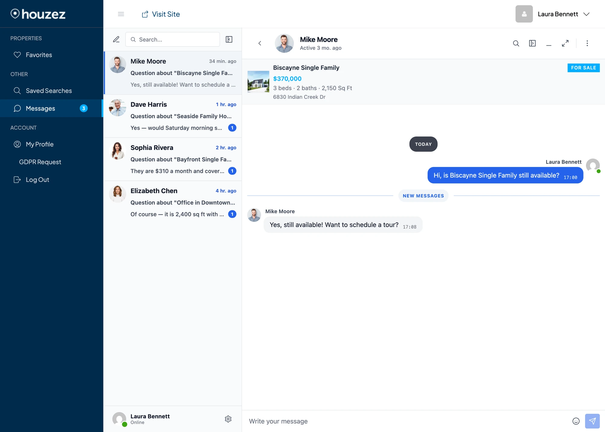Open the Elizabeth Chen conversation
This screenshot has width=605, height=432.
173,203
